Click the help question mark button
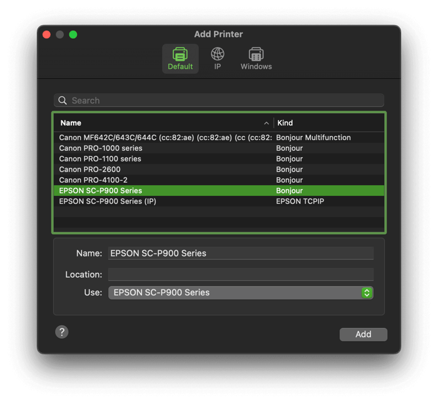The height and width of the screenshot is (403, 438). 61,332
